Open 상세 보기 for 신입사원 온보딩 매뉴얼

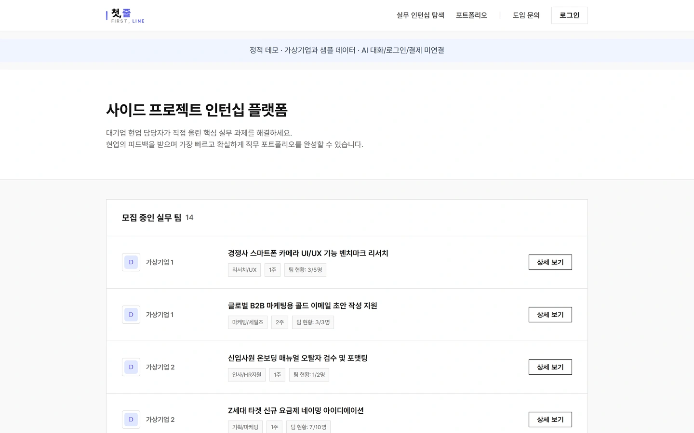(x=550, y=367)
